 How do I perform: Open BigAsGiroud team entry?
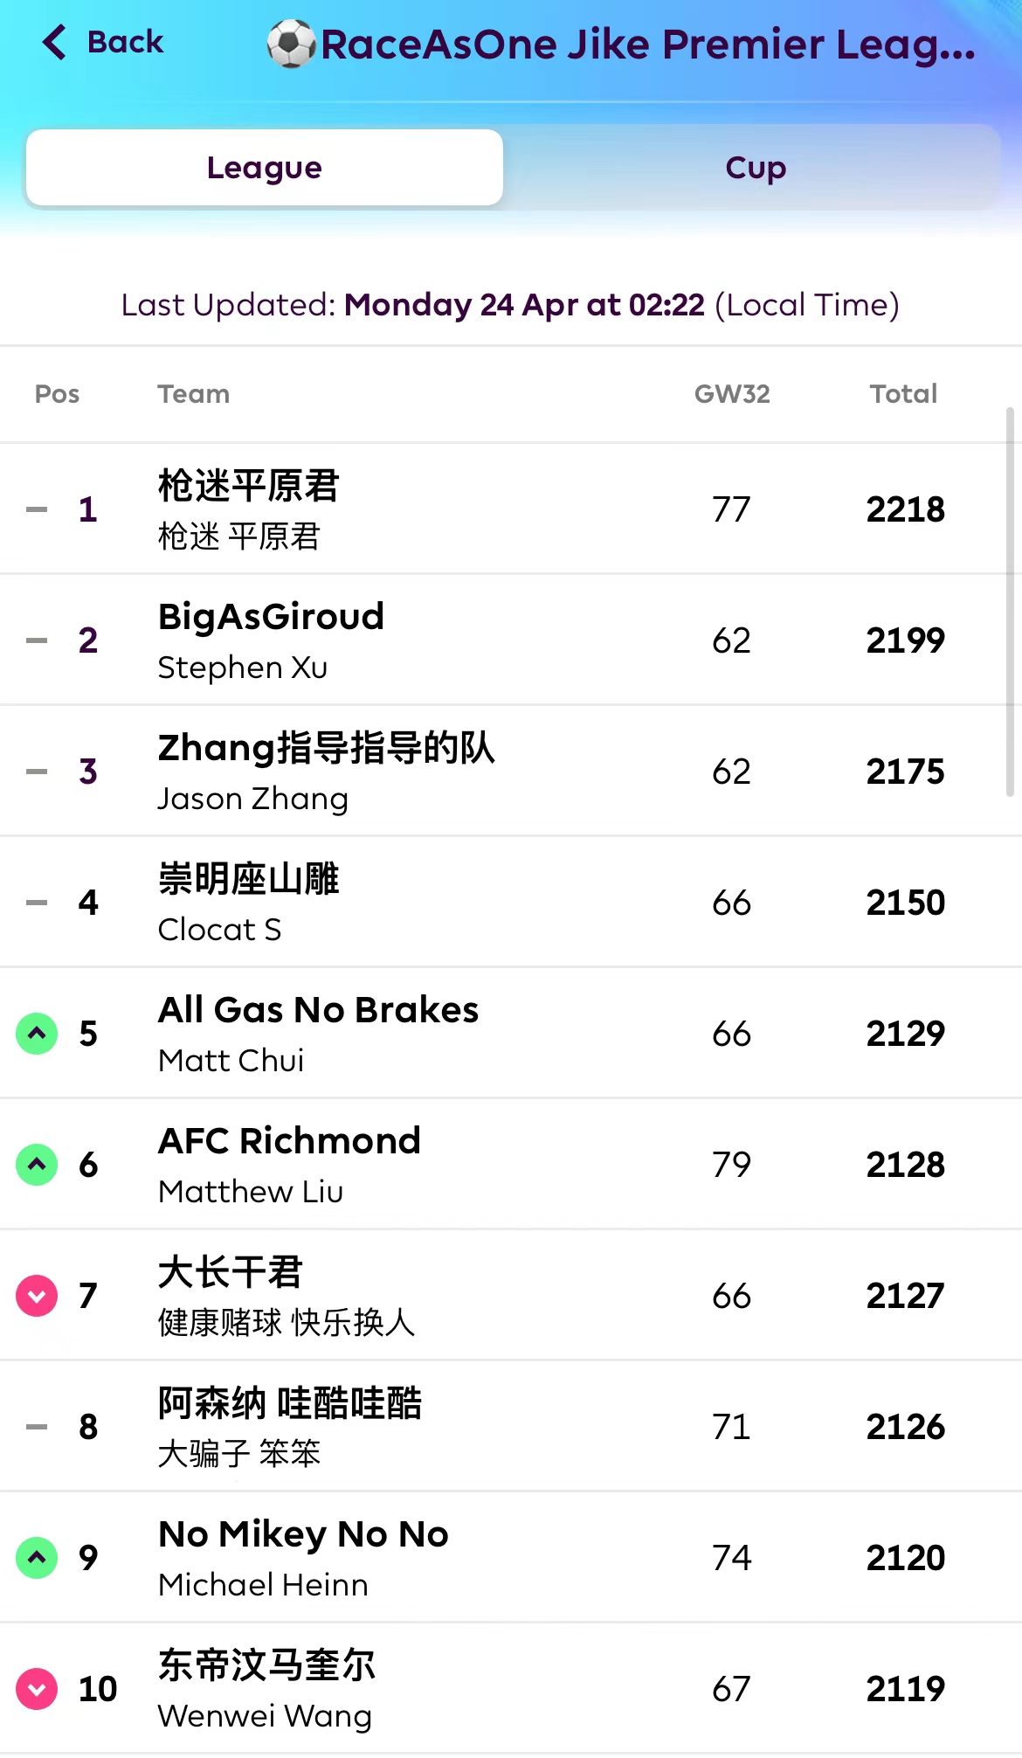271,618
